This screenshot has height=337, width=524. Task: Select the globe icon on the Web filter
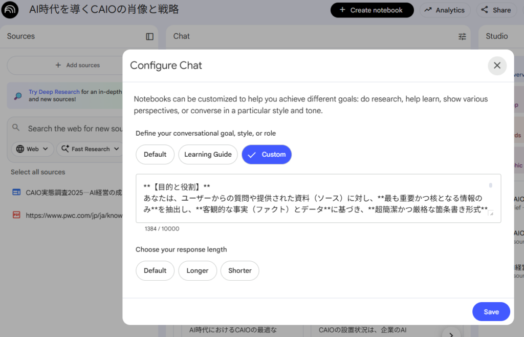click(x=19, y=149)
